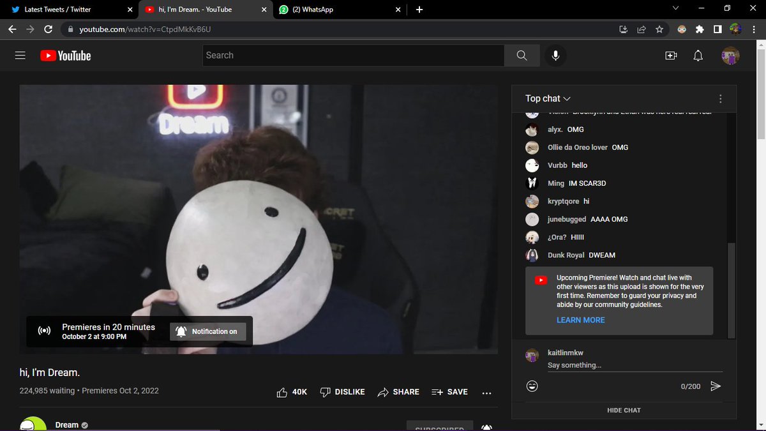Expand the Top chat dropdown
The image size is (766, 431).
tap(548, 98)
